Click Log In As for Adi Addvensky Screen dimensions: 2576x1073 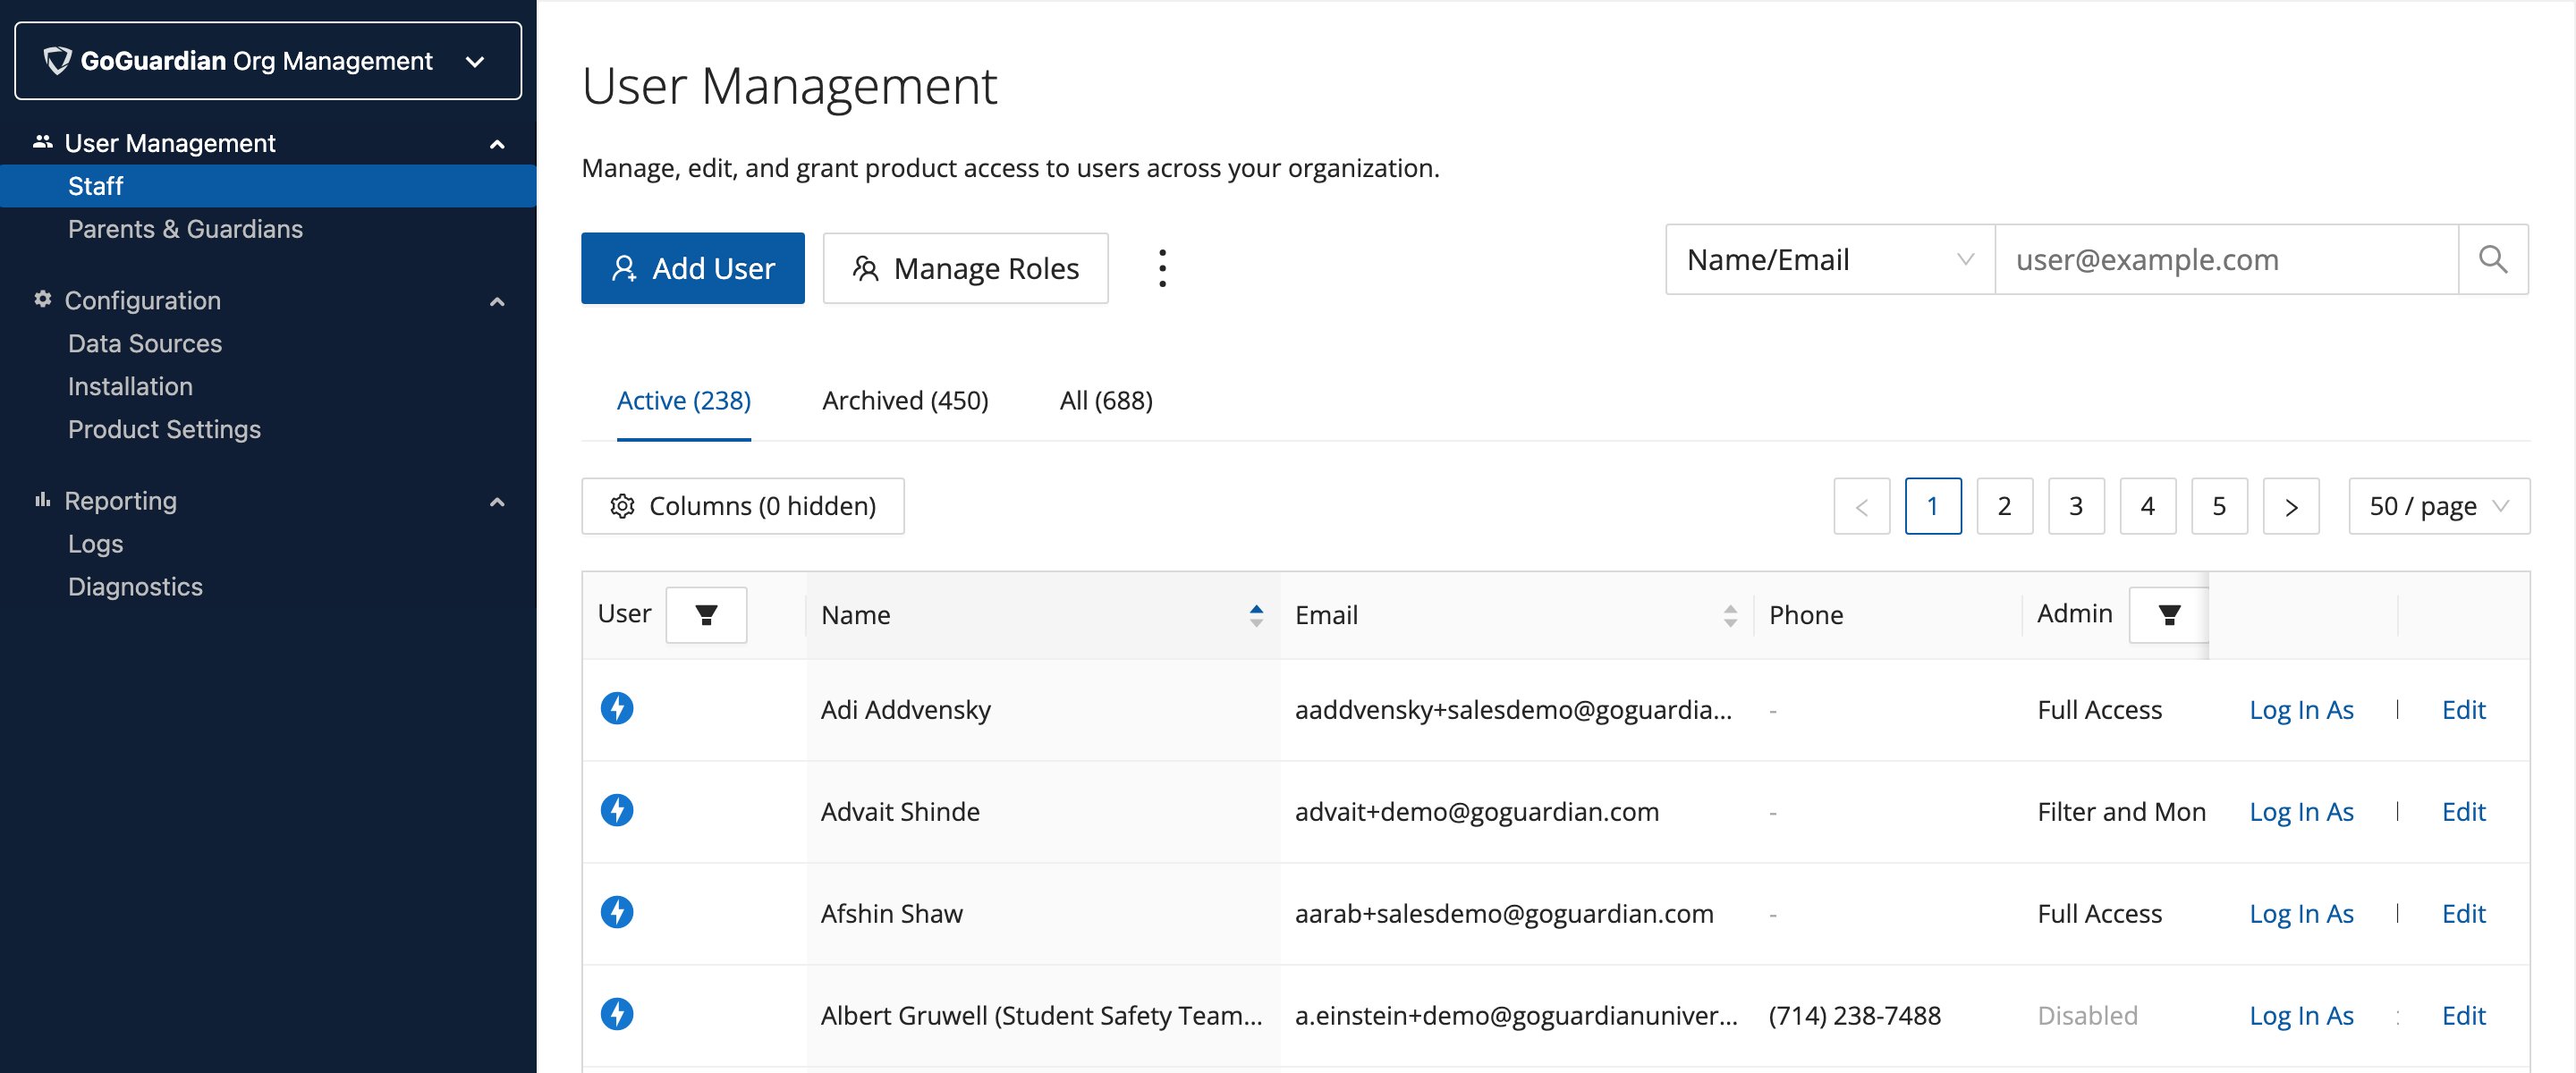click(2301, 710)
